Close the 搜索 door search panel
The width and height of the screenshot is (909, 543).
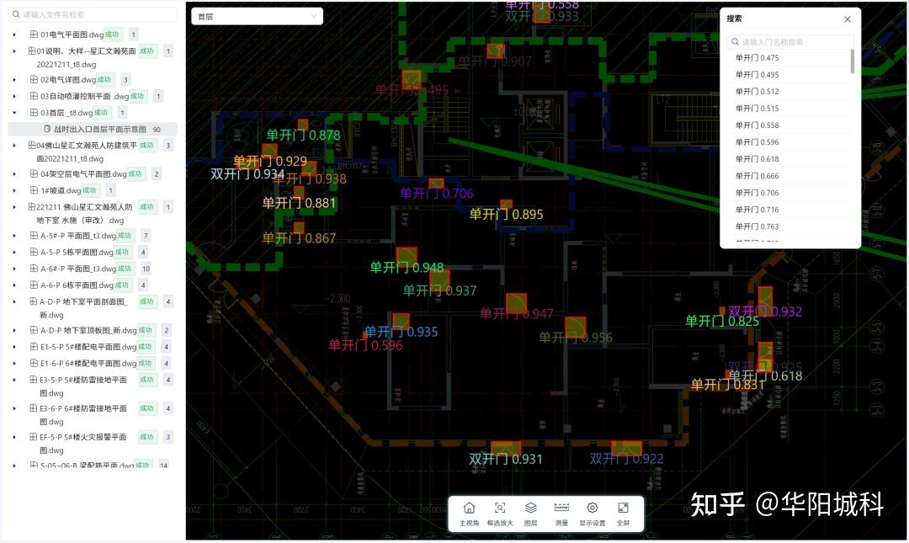(x=848, y=19)
